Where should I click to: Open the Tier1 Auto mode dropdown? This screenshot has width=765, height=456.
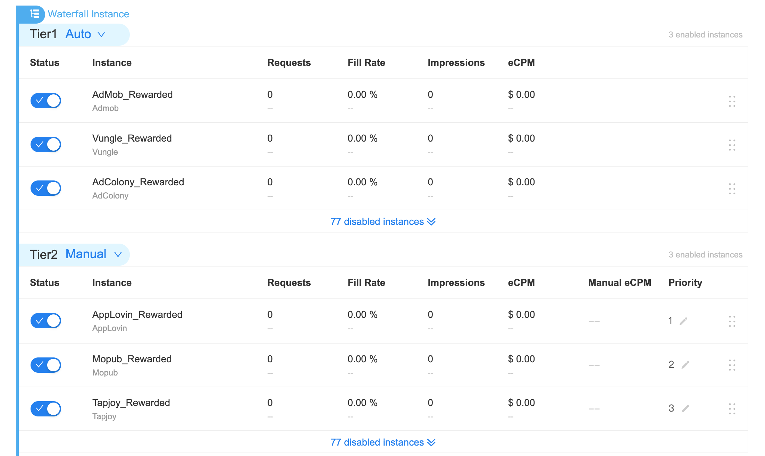[x=85, y=34]
